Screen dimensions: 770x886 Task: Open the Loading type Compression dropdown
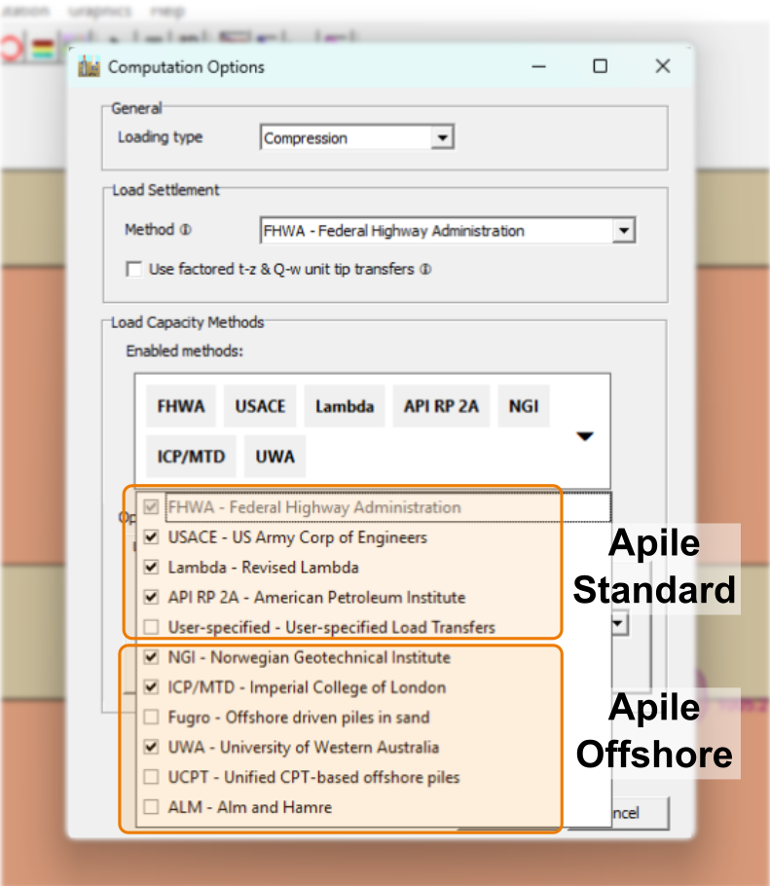(x=442, y=137)
